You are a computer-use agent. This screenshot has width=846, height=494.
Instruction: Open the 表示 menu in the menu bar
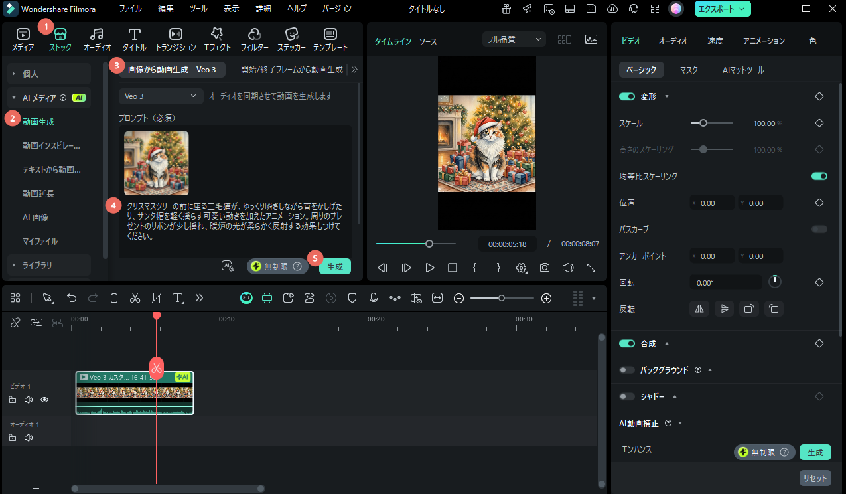click(231, 9)
